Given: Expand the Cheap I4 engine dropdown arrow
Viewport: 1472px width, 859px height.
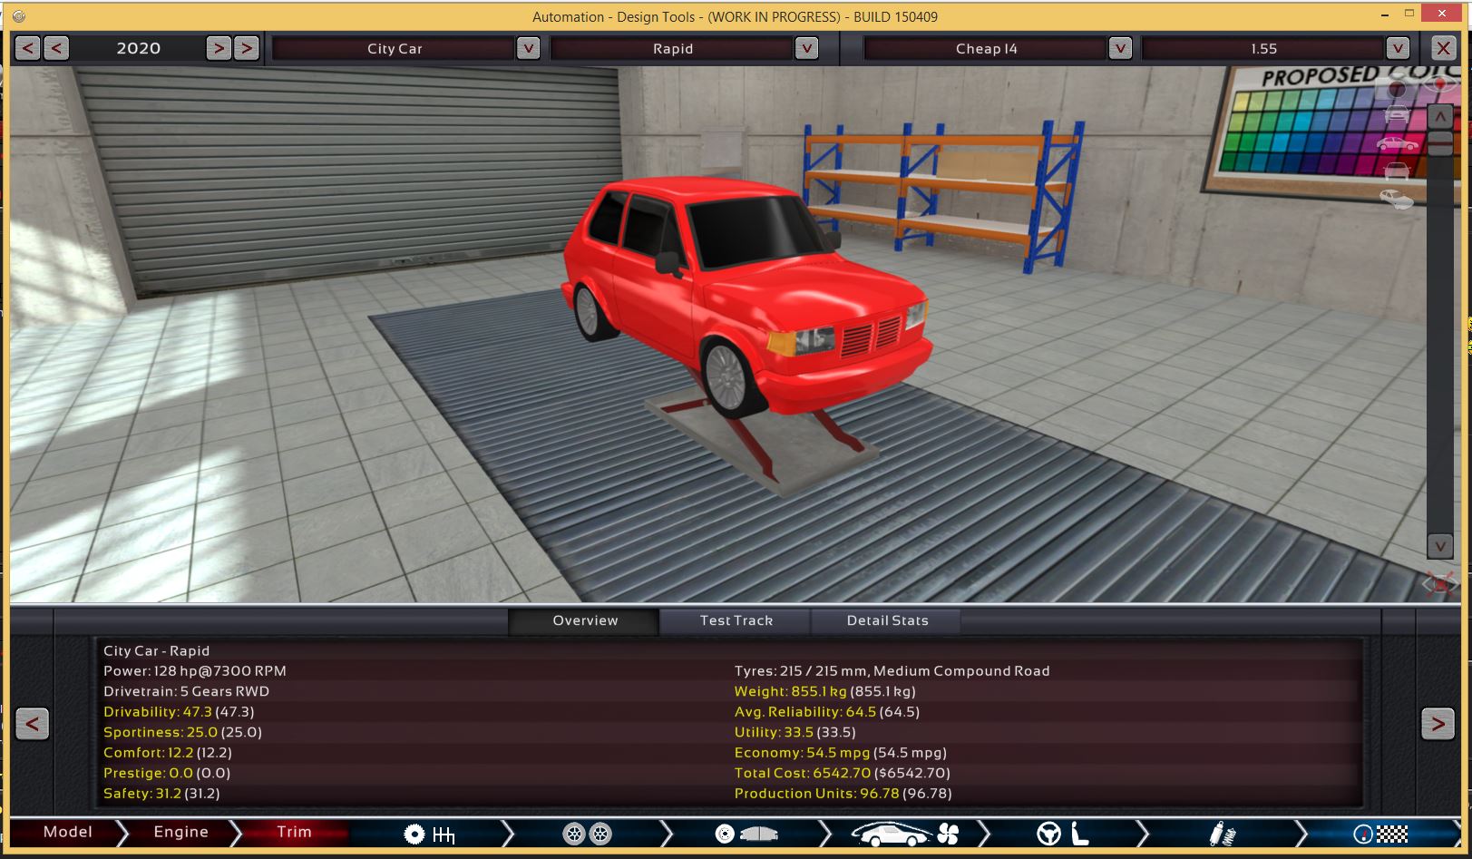Looking at the screenshot, I should point(1120,48).
